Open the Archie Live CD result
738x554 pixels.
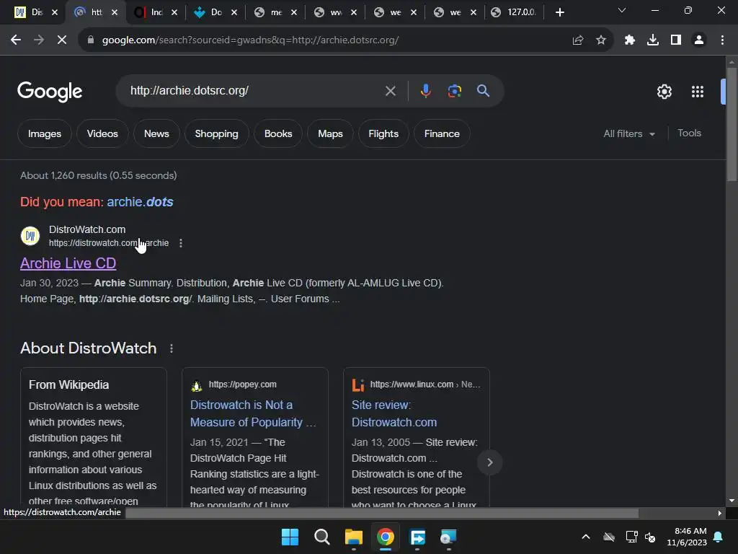coord(68,263)
